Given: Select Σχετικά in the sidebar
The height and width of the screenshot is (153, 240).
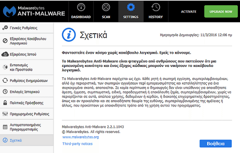Looking at the screenshot, I should pyautogui.click(x=27, y=140).
